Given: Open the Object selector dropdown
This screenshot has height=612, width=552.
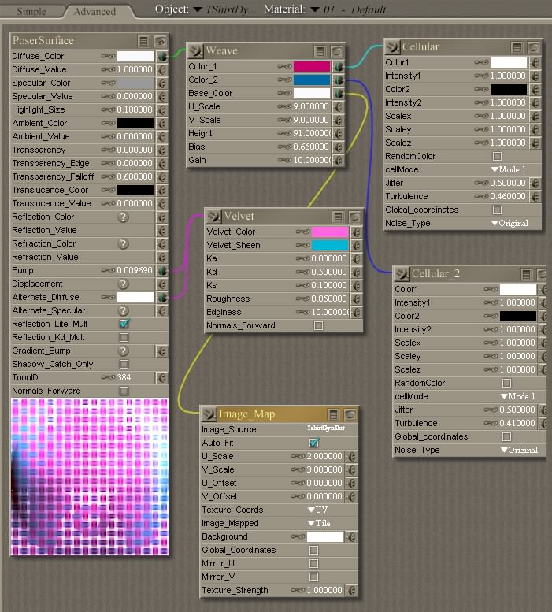Looking at the screenshot, I should [x=198, y=9].
